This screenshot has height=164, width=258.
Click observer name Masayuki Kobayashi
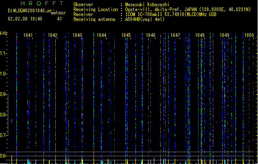coord(147,5)
